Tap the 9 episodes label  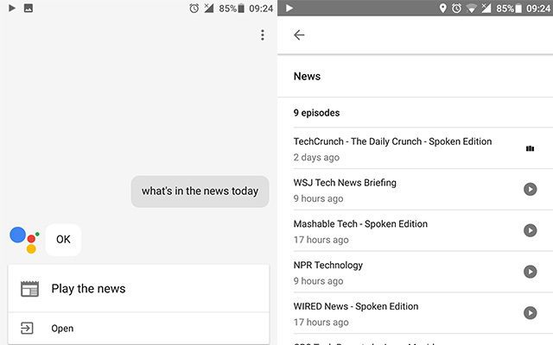pos(317,113)
